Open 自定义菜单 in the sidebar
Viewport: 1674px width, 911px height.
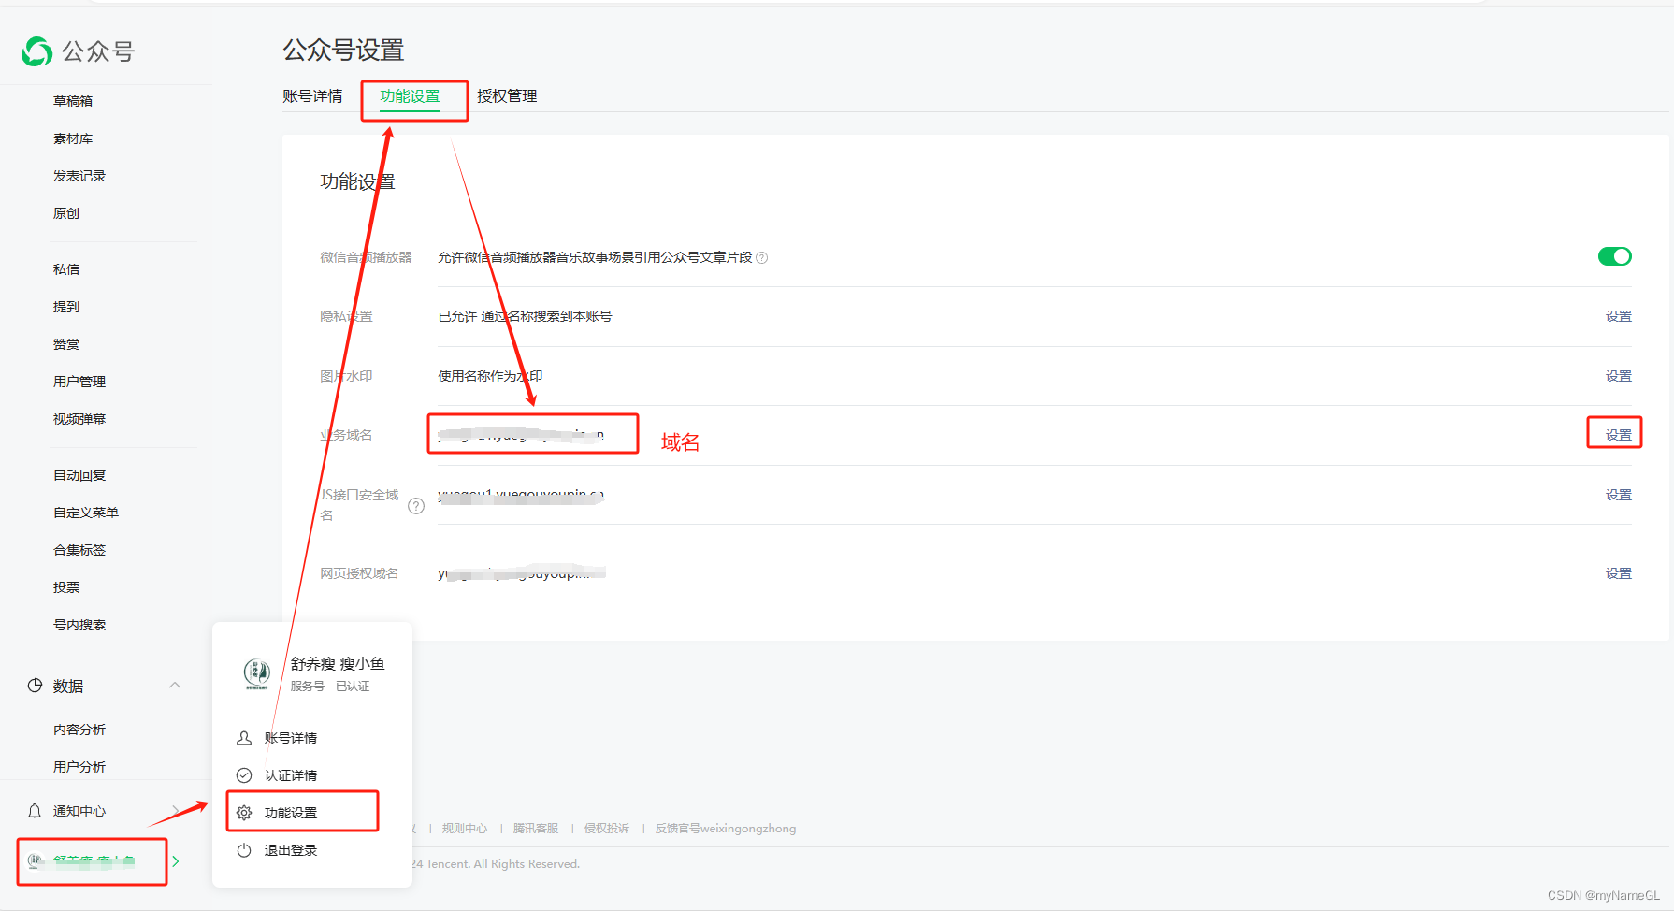[x=86, y=513]
